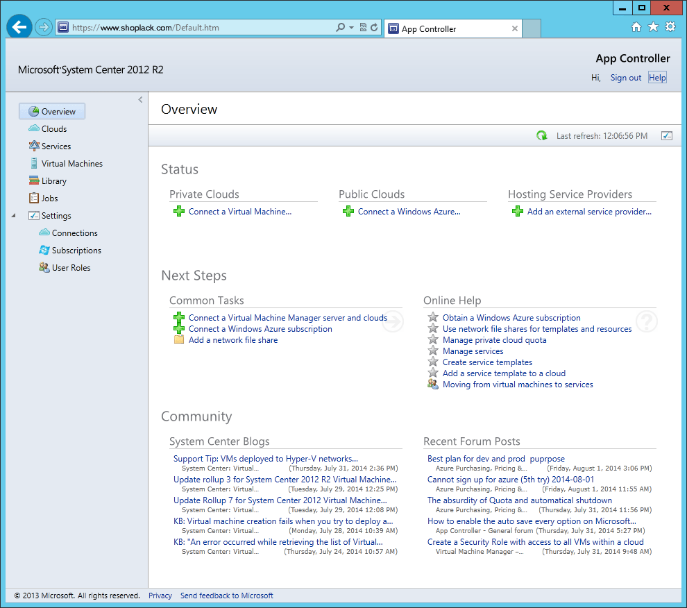Click folder icon beside Add a network file share
Viewport: 687px width, 608px height.
click(x=179, y=339)
